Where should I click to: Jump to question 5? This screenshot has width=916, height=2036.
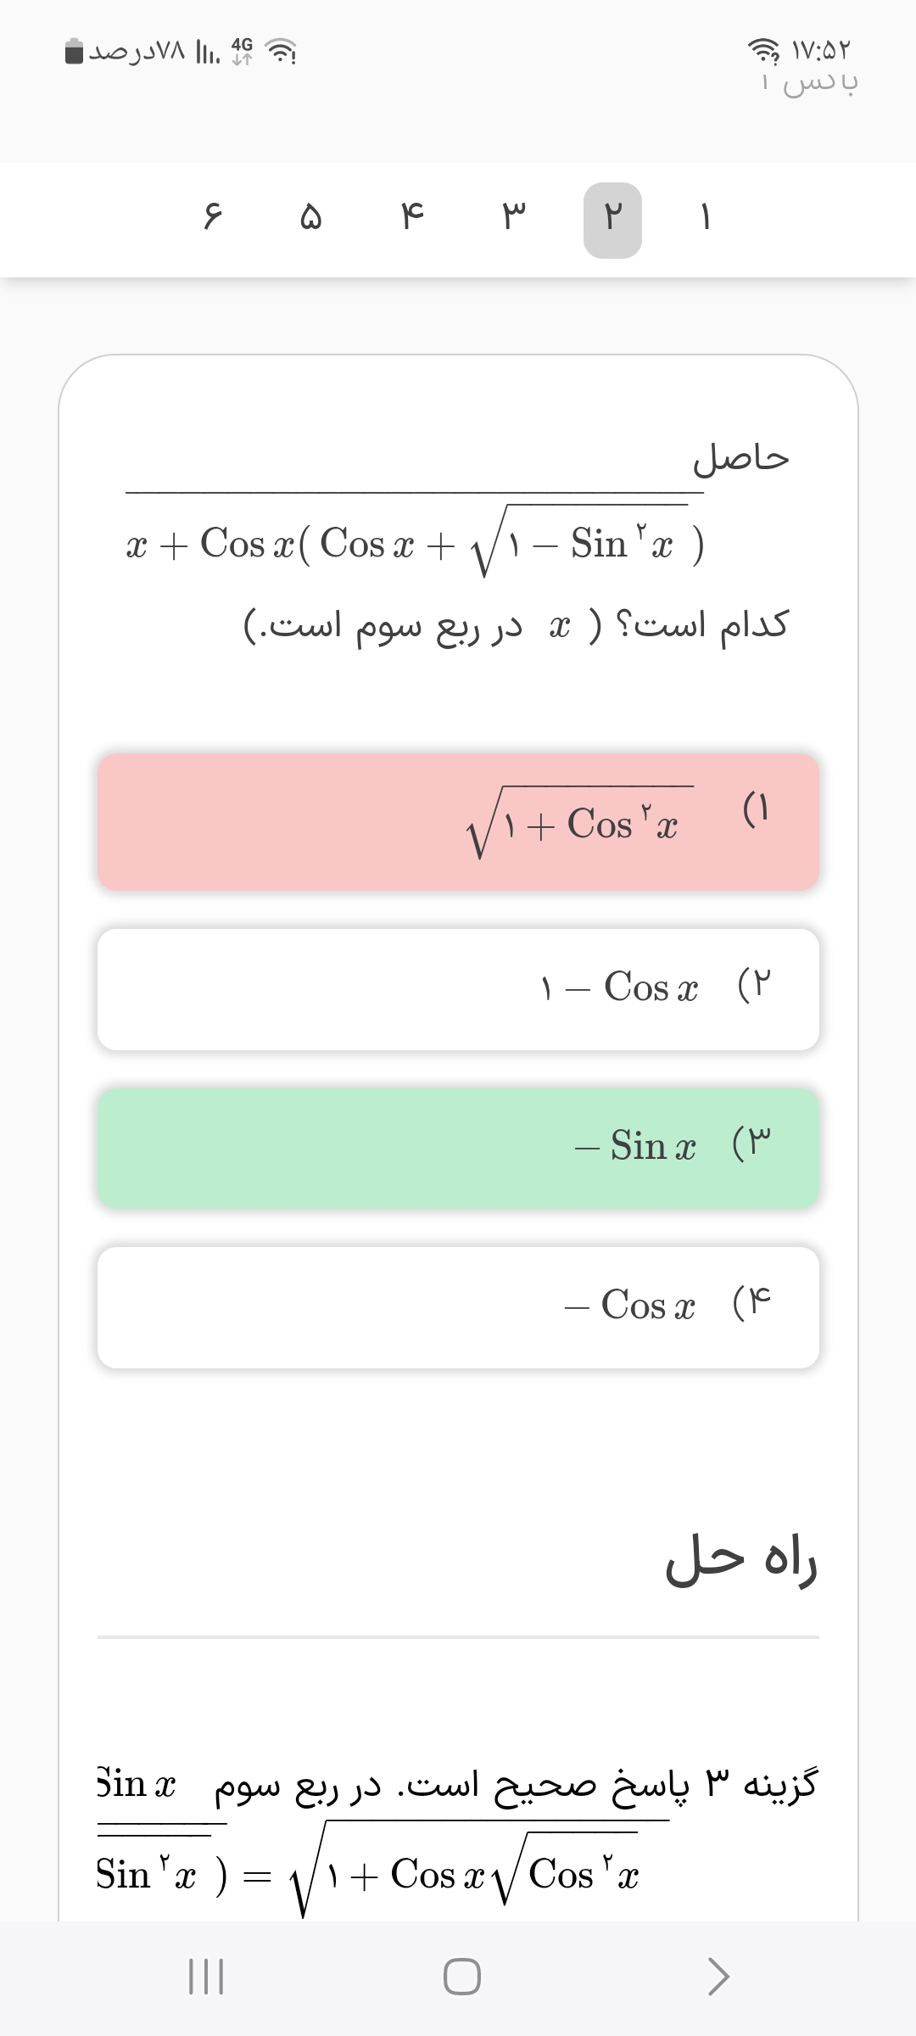311,220
